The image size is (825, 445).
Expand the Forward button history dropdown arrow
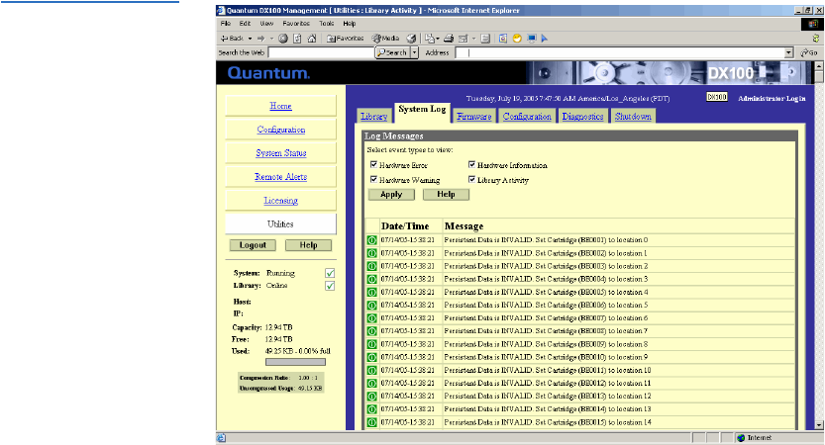271,38
